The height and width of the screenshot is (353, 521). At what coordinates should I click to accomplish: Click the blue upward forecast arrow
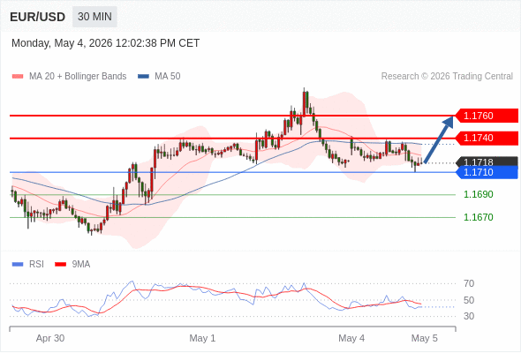tap(439, 139)
